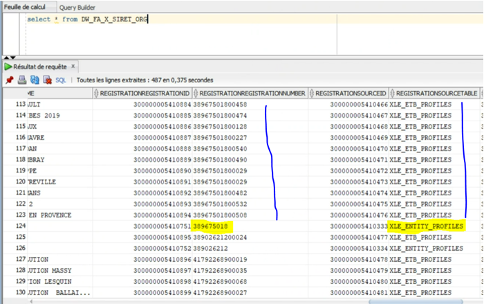Sort by REGISTRATIONREGISTRATIONID column header
The height and width of the screenshot is (304, 484).
142,93
